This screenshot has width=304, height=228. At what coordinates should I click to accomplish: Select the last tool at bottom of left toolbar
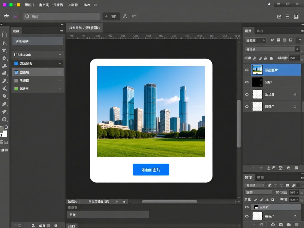pos(4,119)
